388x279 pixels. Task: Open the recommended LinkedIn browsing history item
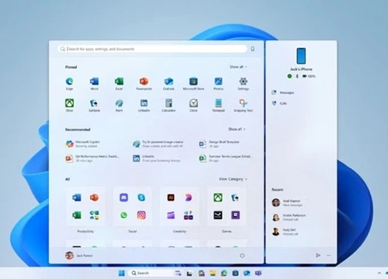point(156,158)
